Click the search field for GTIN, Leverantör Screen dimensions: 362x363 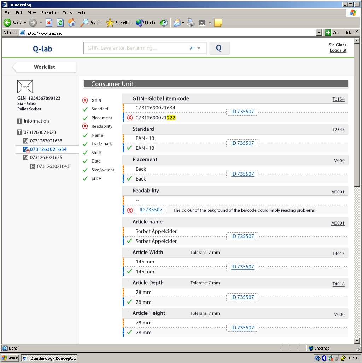pos(136,48)
